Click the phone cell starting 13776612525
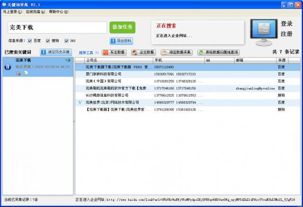Screen dimensions: 303x207 (x=178, y=95)
